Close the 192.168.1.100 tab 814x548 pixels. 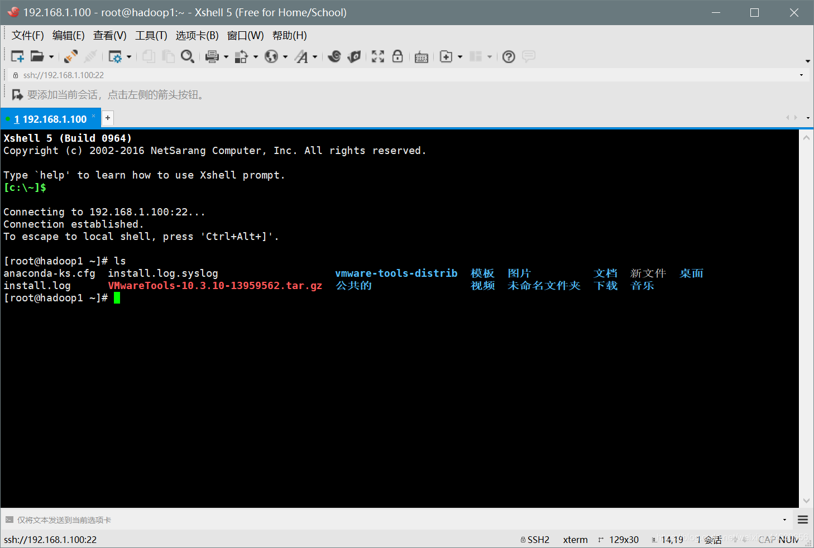(94, 116)
